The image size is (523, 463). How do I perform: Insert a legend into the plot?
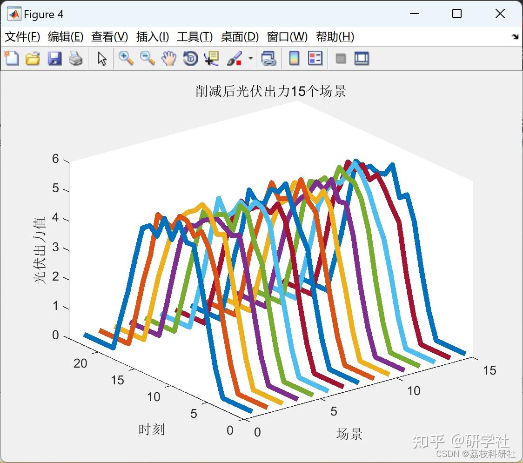[x=314, y=59]
